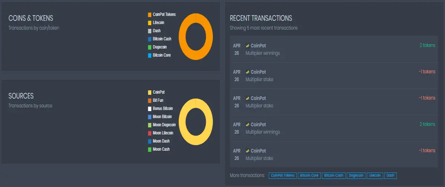
Task: Click the Moon Litecoin red legend swatch
Action: (149, 133)
